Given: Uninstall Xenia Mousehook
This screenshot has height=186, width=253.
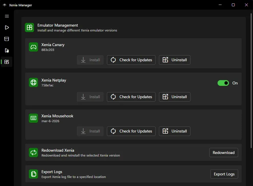Looking at the screenshot, I should click(175, 131).
